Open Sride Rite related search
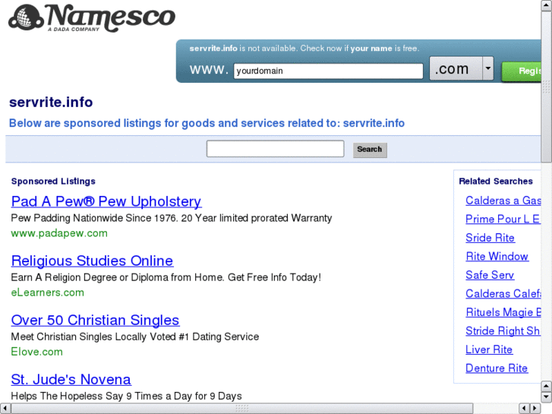Image resolution: width=552 pixels, height=414 pixels. coord(490,238)
